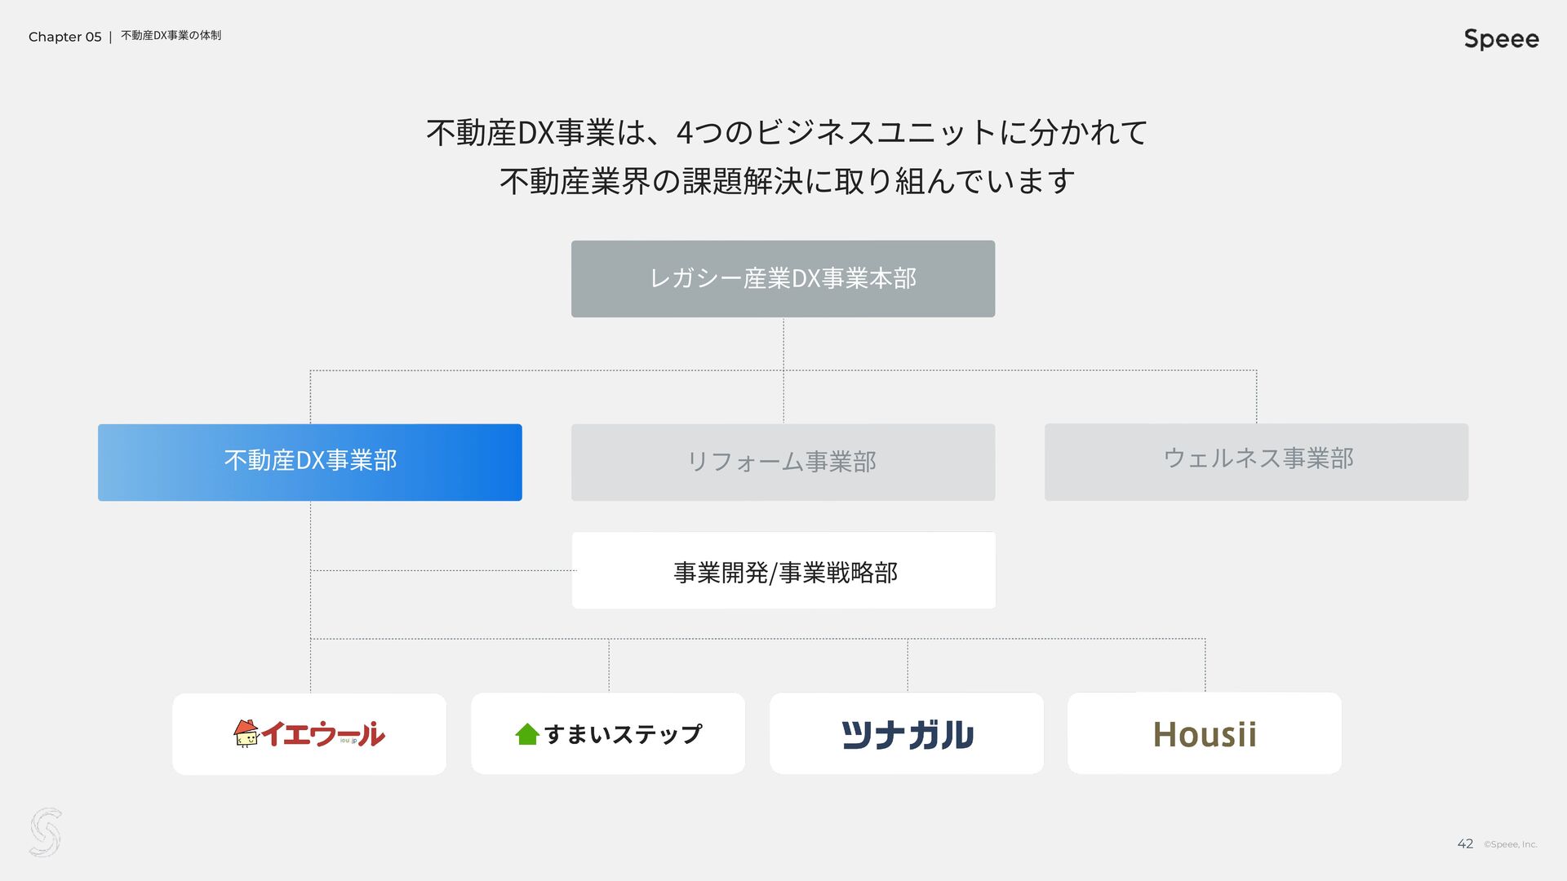The height and width of the screenshot is (881, 1567).
Task: Click the second headline line 不動産業界の課題解決
Action: (x=787, y=180)
